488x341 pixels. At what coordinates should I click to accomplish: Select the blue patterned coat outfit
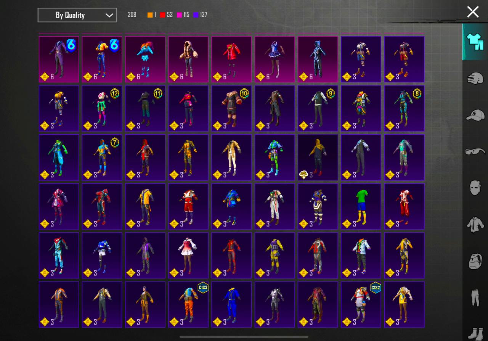[231, 206]
